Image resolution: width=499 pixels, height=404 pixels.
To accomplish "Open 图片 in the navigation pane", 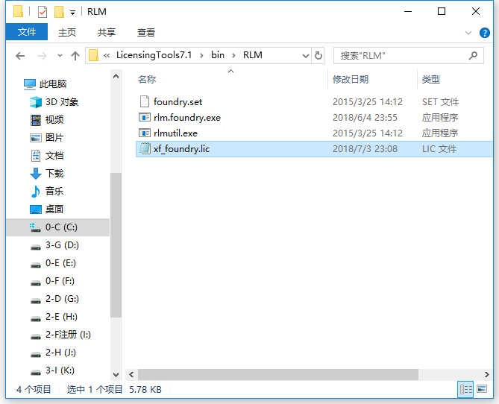I will [54, 138].
